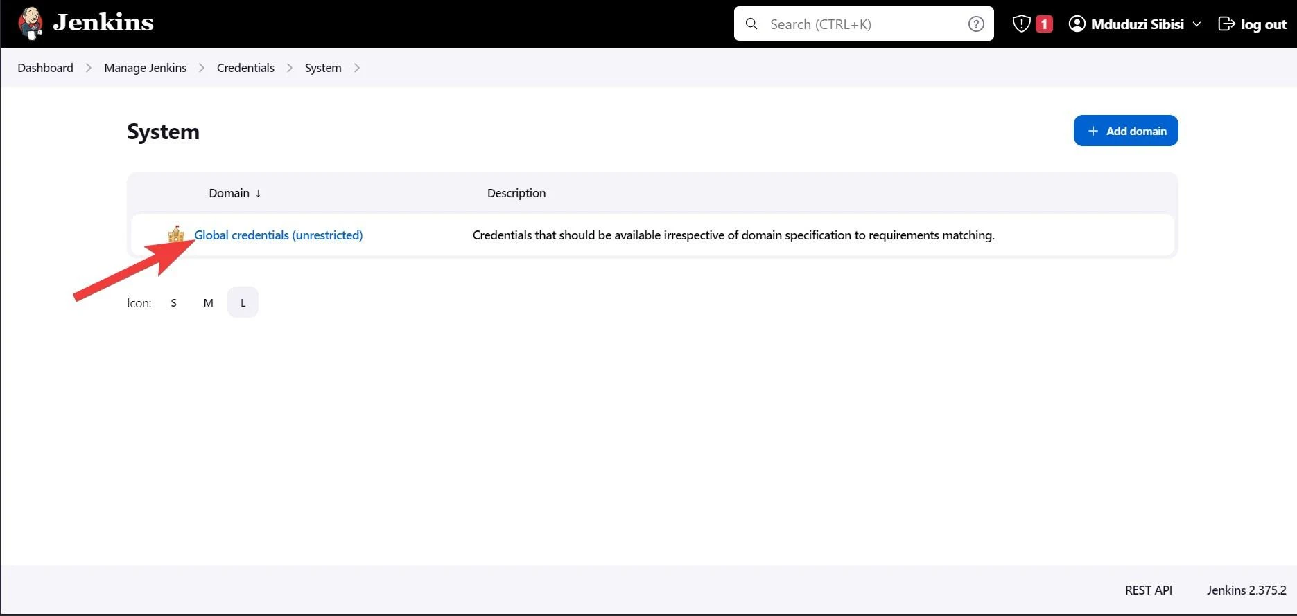
Task: Open Global credentials (unrestricted) link
Action: (x=278, y=235)
